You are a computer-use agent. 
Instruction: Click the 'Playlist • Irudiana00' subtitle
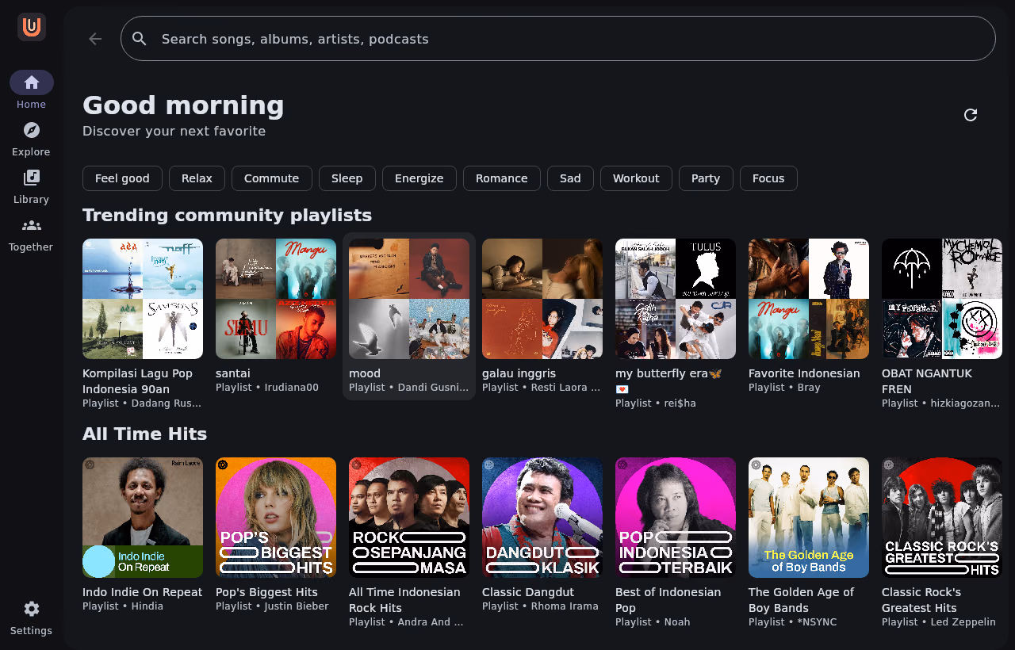click(x=267, y=388)
